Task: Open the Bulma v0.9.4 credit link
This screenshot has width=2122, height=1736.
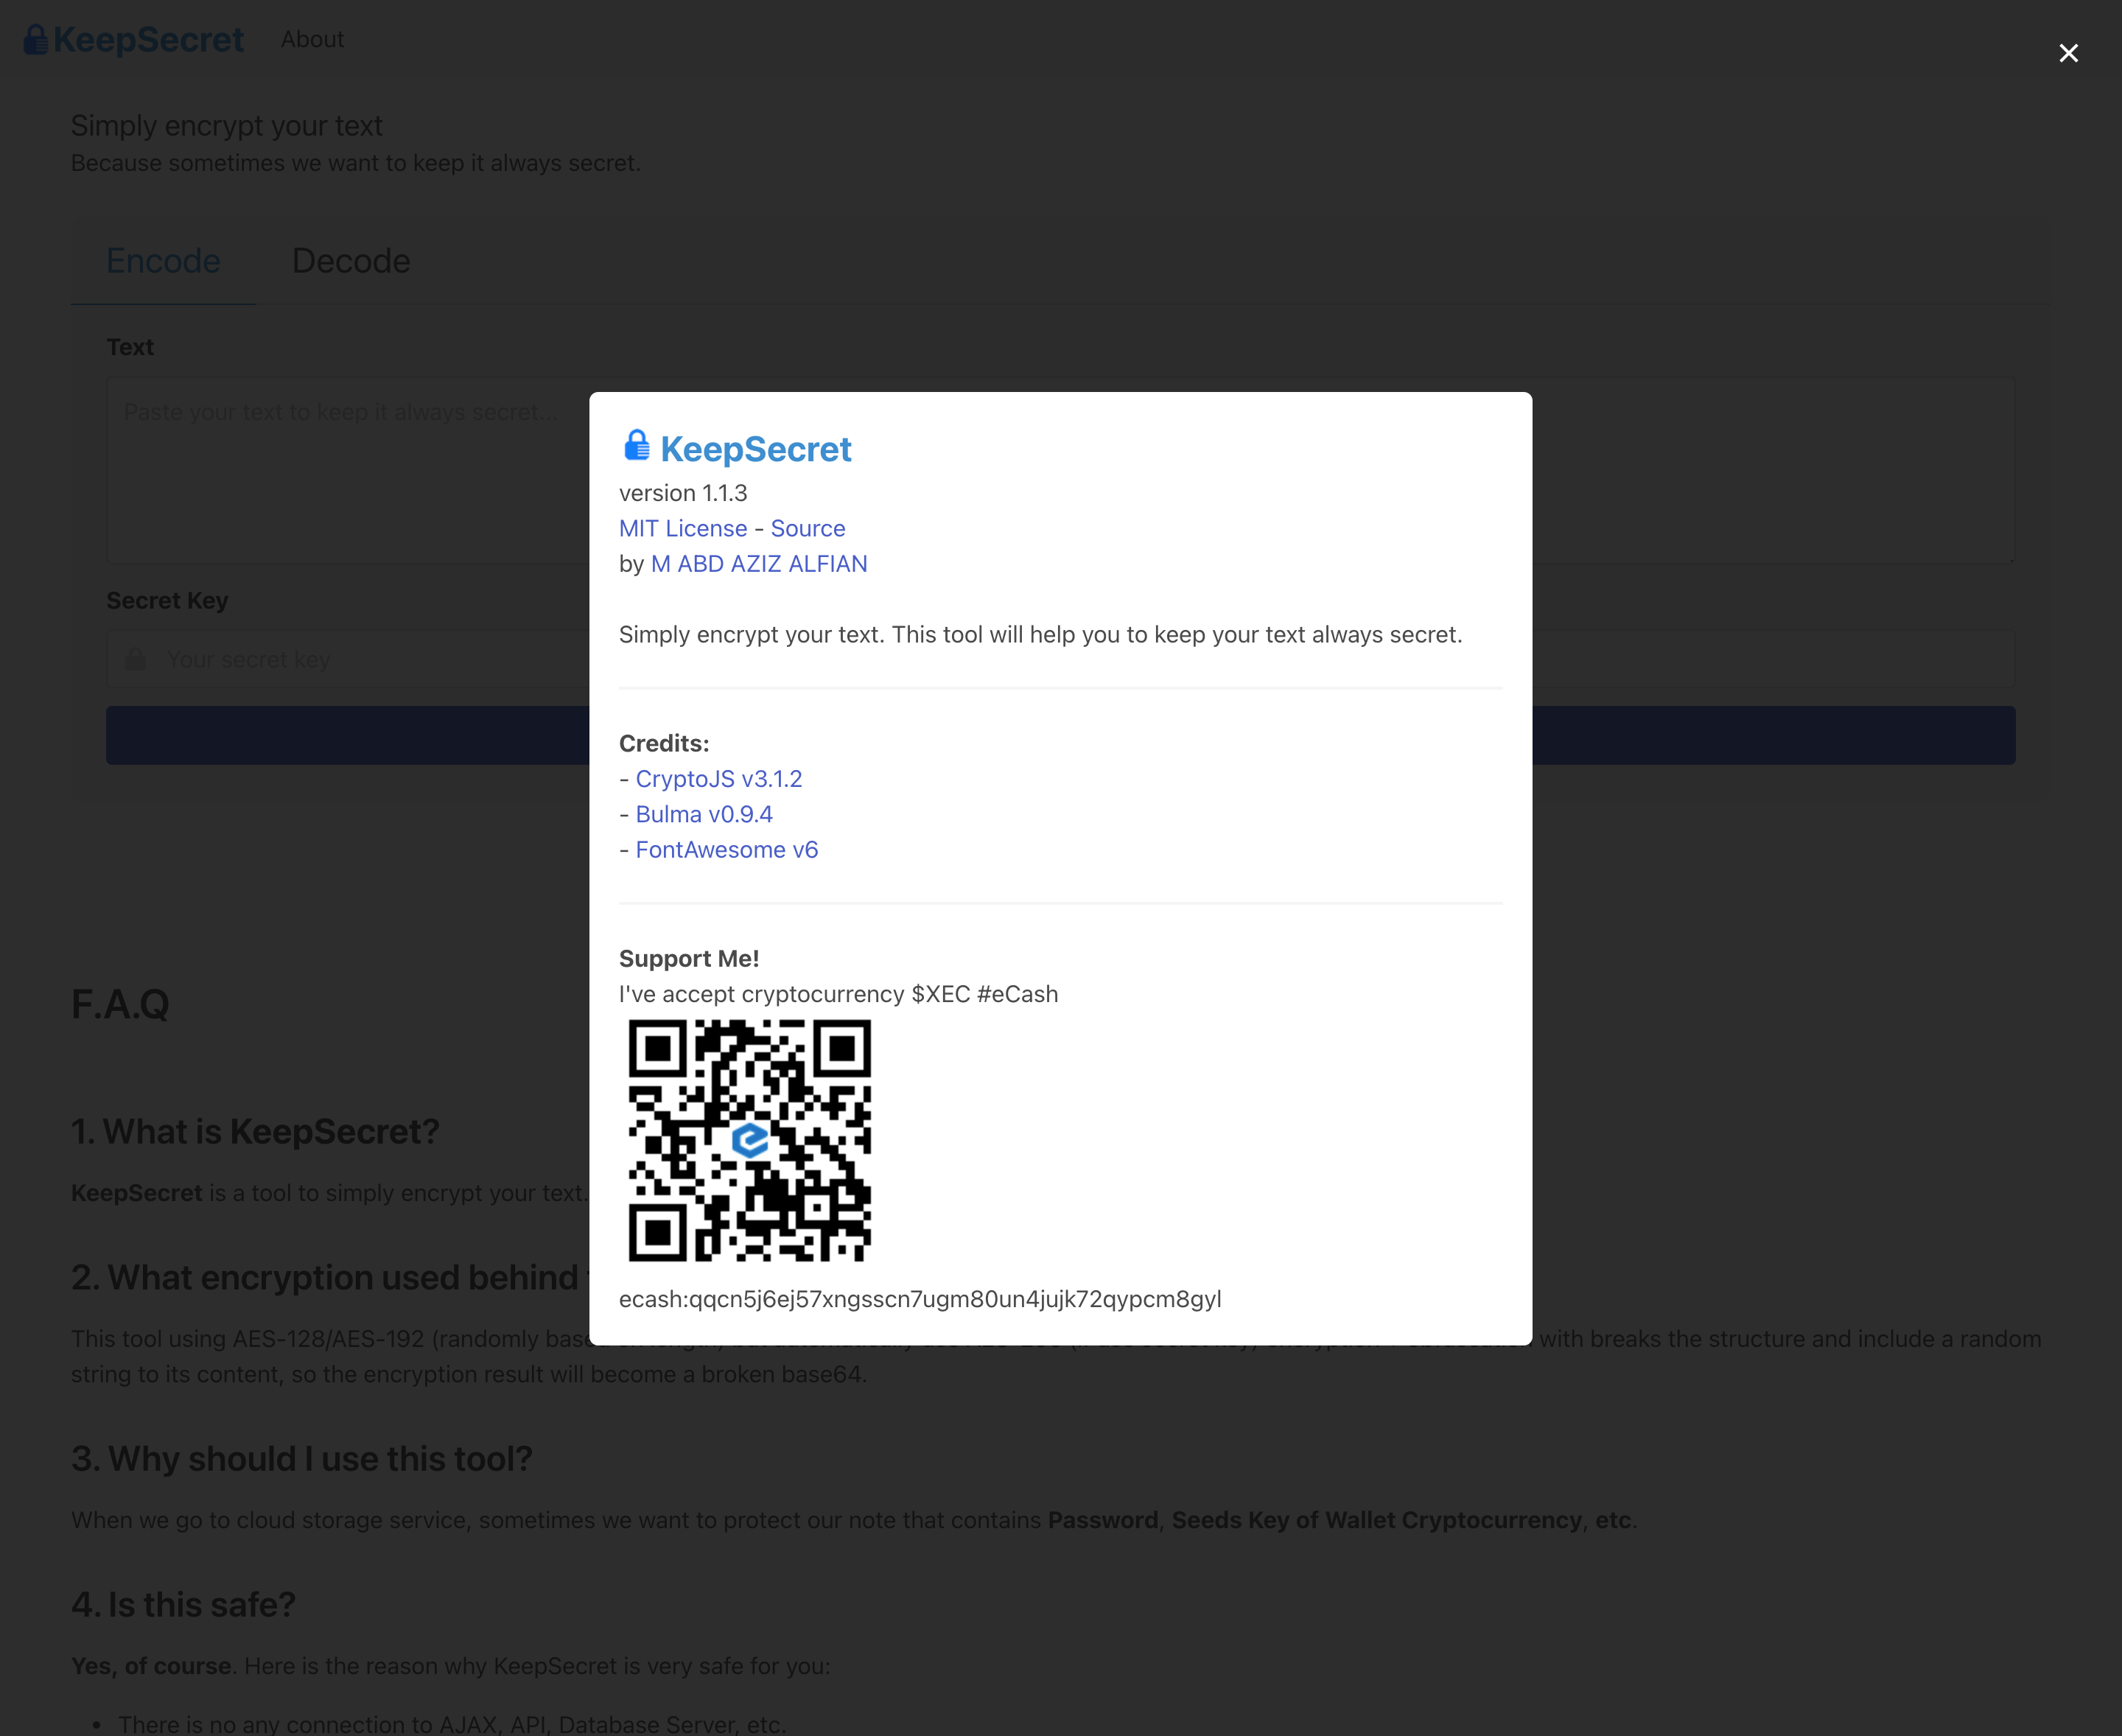Action: click(x=704, y=814)
